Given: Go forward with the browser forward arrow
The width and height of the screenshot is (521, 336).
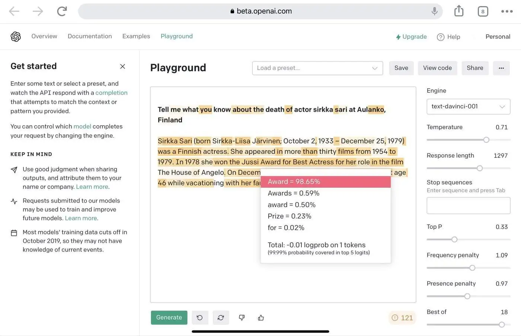Looking at the screenshot, I should (x=38, y=12).
